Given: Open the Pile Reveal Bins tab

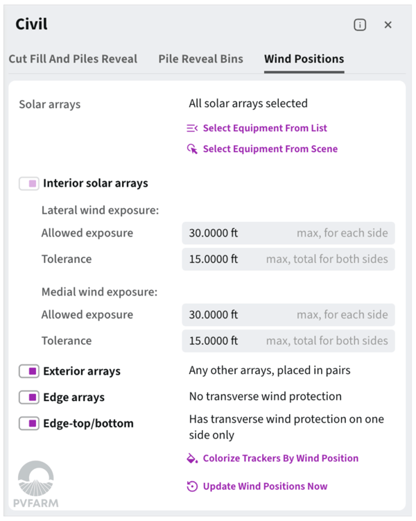Looking at the screenshot, I should (x=200, y=59).
